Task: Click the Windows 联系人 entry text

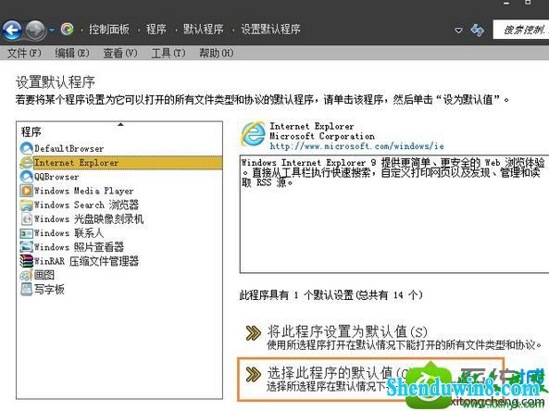Action: pos(69,232)
